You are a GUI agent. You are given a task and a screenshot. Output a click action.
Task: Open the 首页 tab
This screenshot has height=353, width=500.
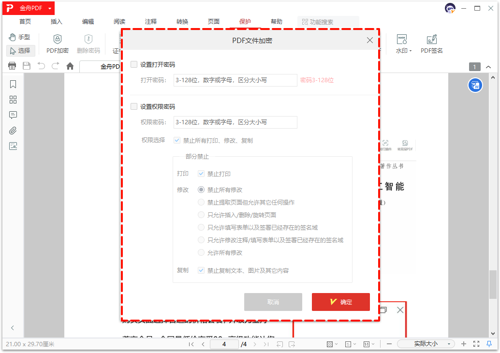(25, 22)
